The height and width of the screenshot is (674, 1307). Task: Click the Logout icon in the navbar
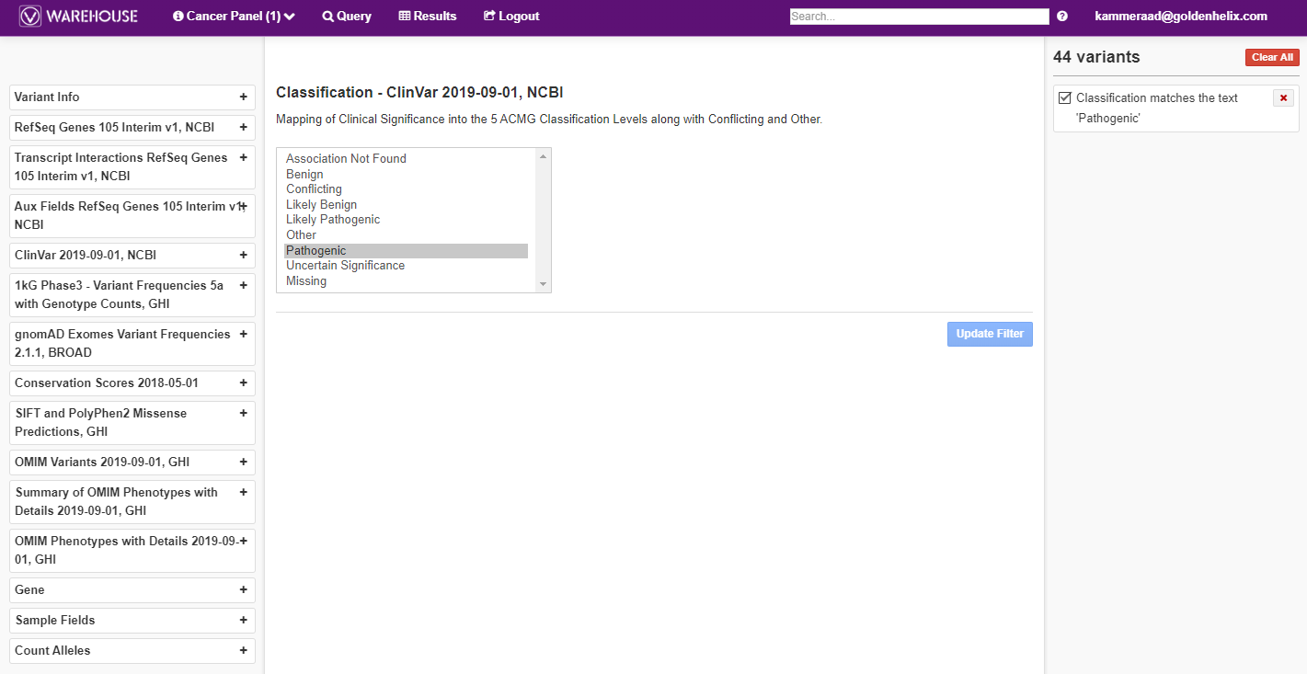point(488,16)
